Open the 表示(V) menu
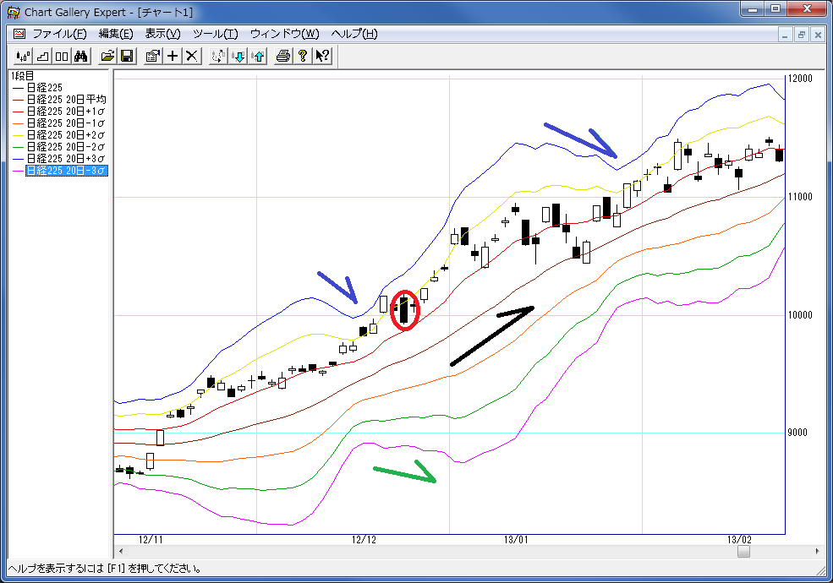833x583 pixels. 162,34
